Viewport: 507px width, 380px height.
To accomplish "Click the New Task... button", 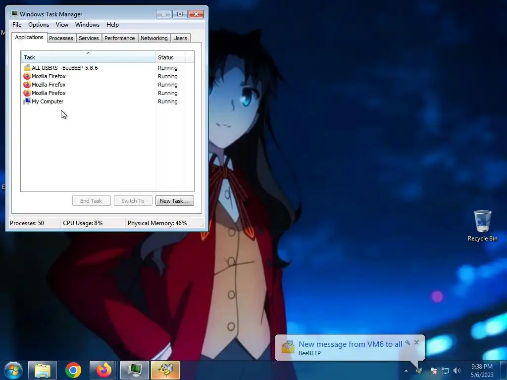I will pos(175,201).
